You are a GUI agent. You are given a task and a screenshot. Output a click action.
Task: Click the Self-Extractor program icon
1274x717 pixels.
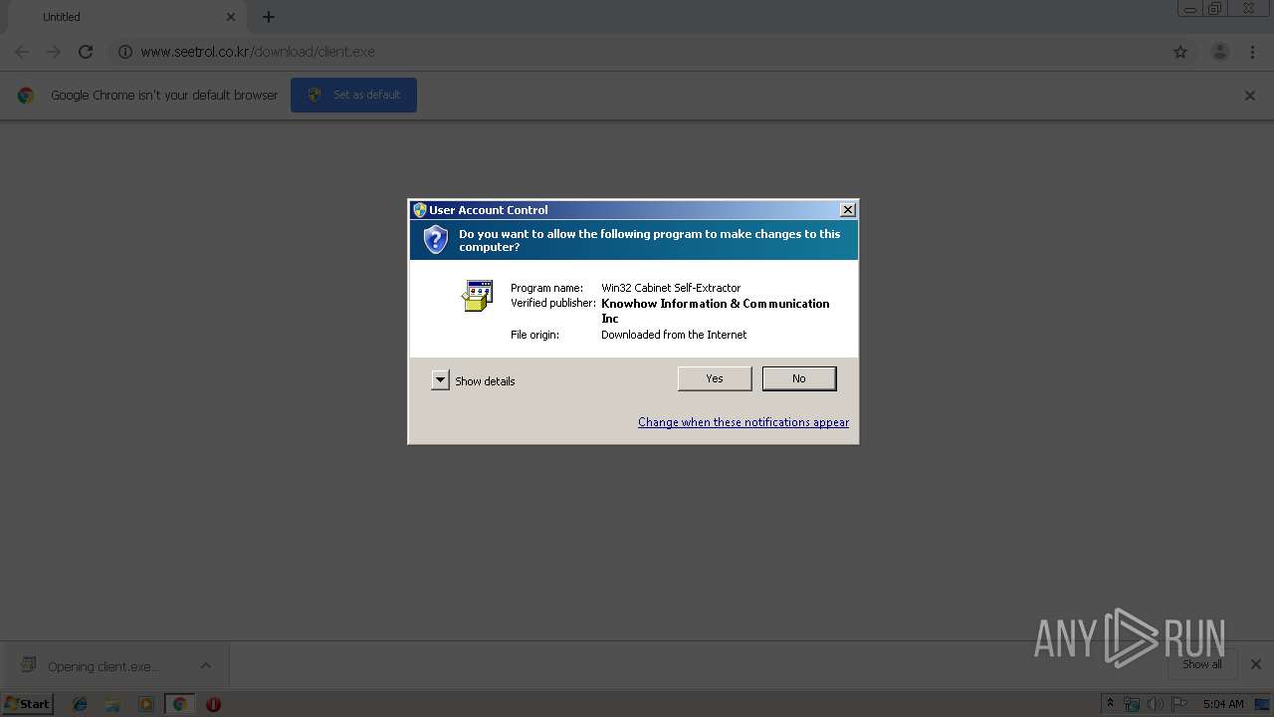478,296
